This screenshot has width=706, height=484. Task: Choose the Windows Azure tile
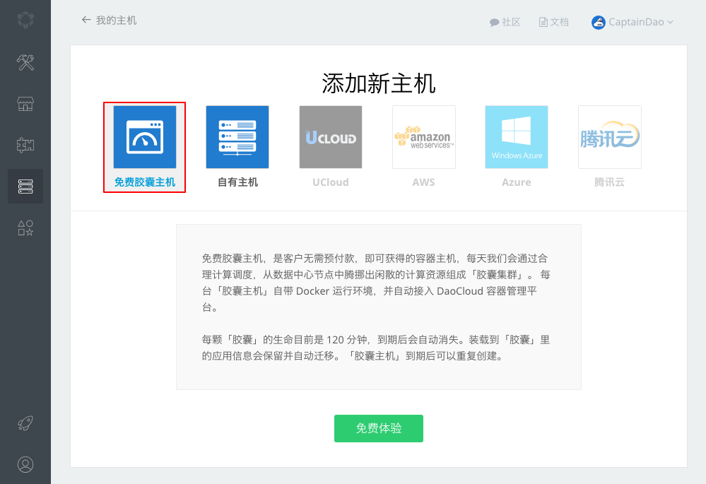click(x=517, y=137)
